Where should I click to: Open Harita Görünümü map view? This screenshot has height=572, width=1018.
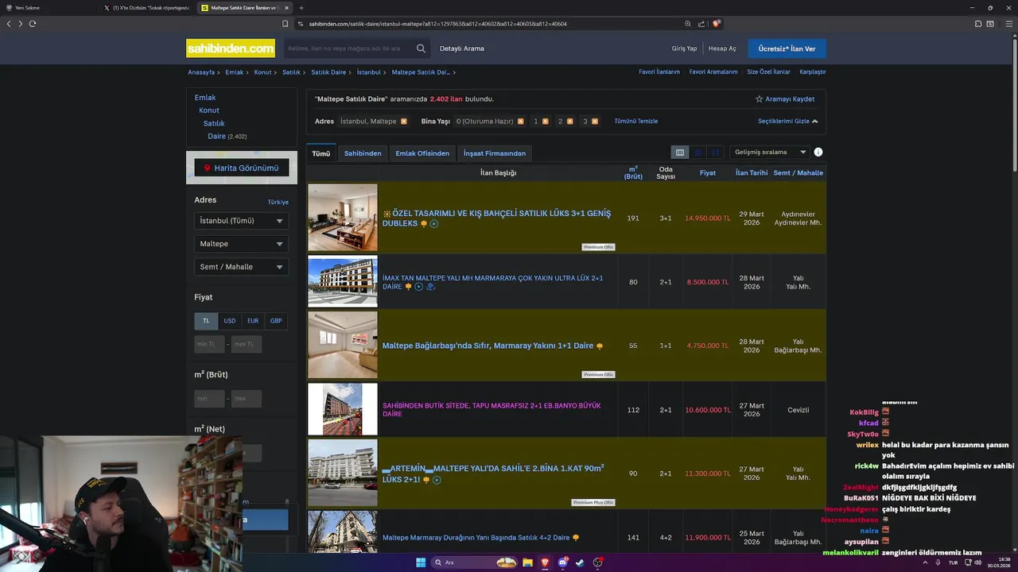click(242, 168)
